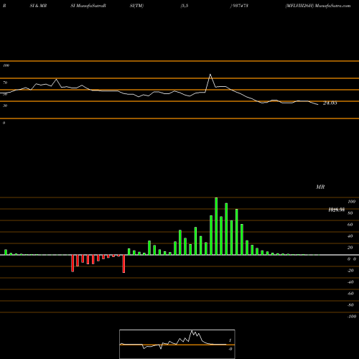Click the 'SI & MR' header text

pyautogui.click(x=38, y=6)
